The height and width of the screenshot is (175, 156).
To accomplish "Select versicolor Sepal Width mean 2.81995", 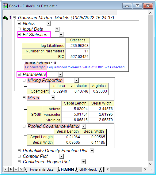I will click(x=101, y=114).
